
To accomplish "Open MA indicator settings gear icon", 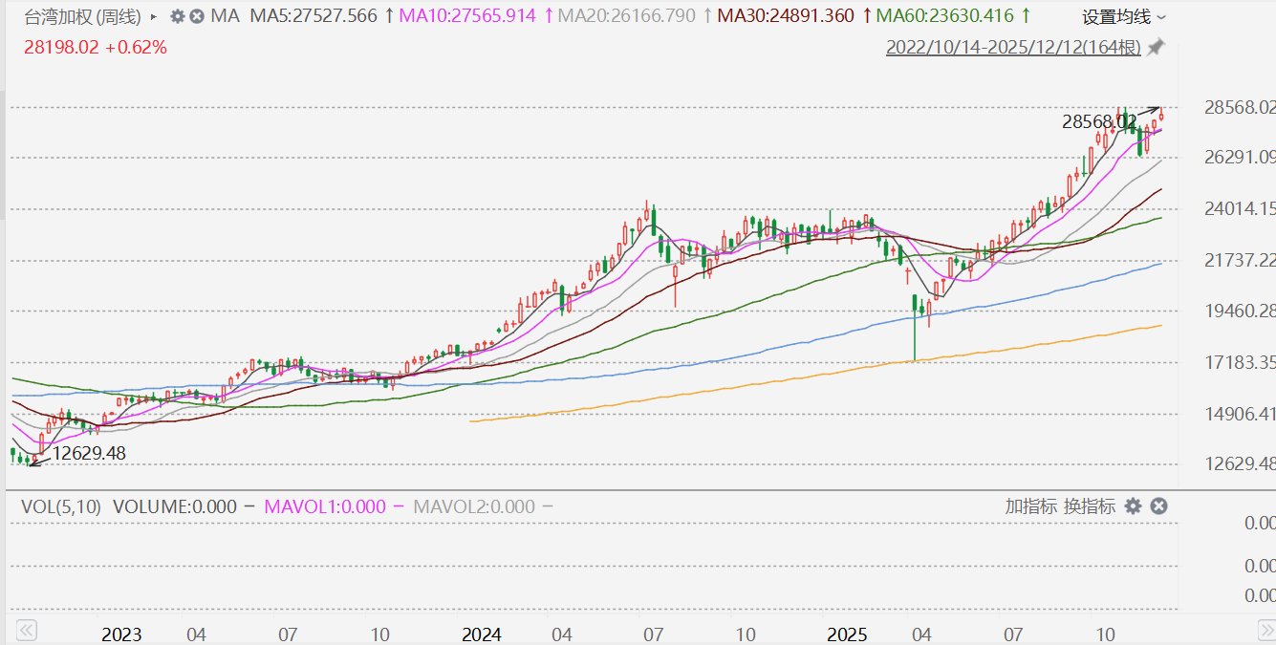I will pos(178,16).
